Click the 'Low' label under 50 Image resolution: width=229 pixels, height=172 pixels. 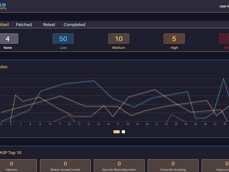(63, 48)
